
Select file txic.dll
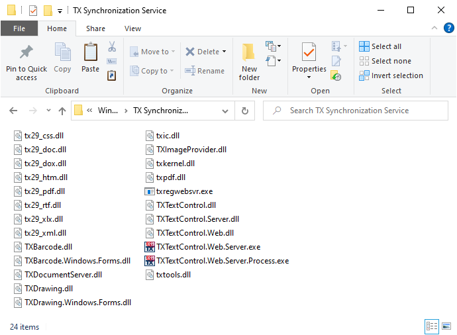coord(163,136)
